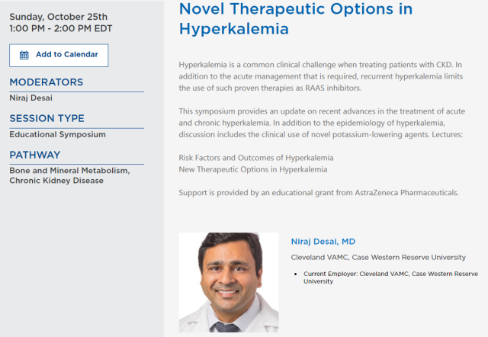Click moderator name Niraj Desai in sidebar
Viewport: 488px width, 337px height.
click(30, 98)
